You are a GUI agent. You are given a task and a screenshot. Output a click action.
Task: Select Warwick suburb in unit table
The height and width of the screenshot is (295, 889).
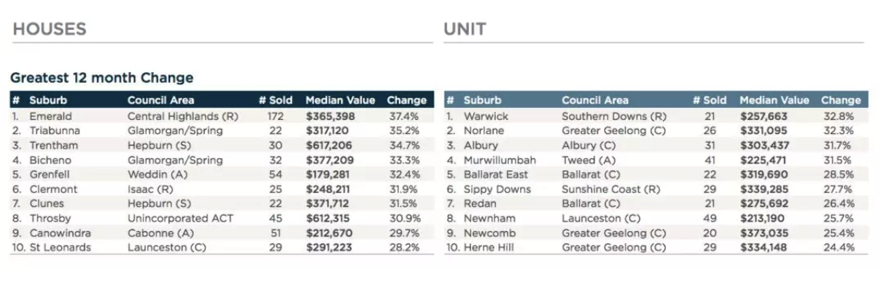[x=486, y=116]
